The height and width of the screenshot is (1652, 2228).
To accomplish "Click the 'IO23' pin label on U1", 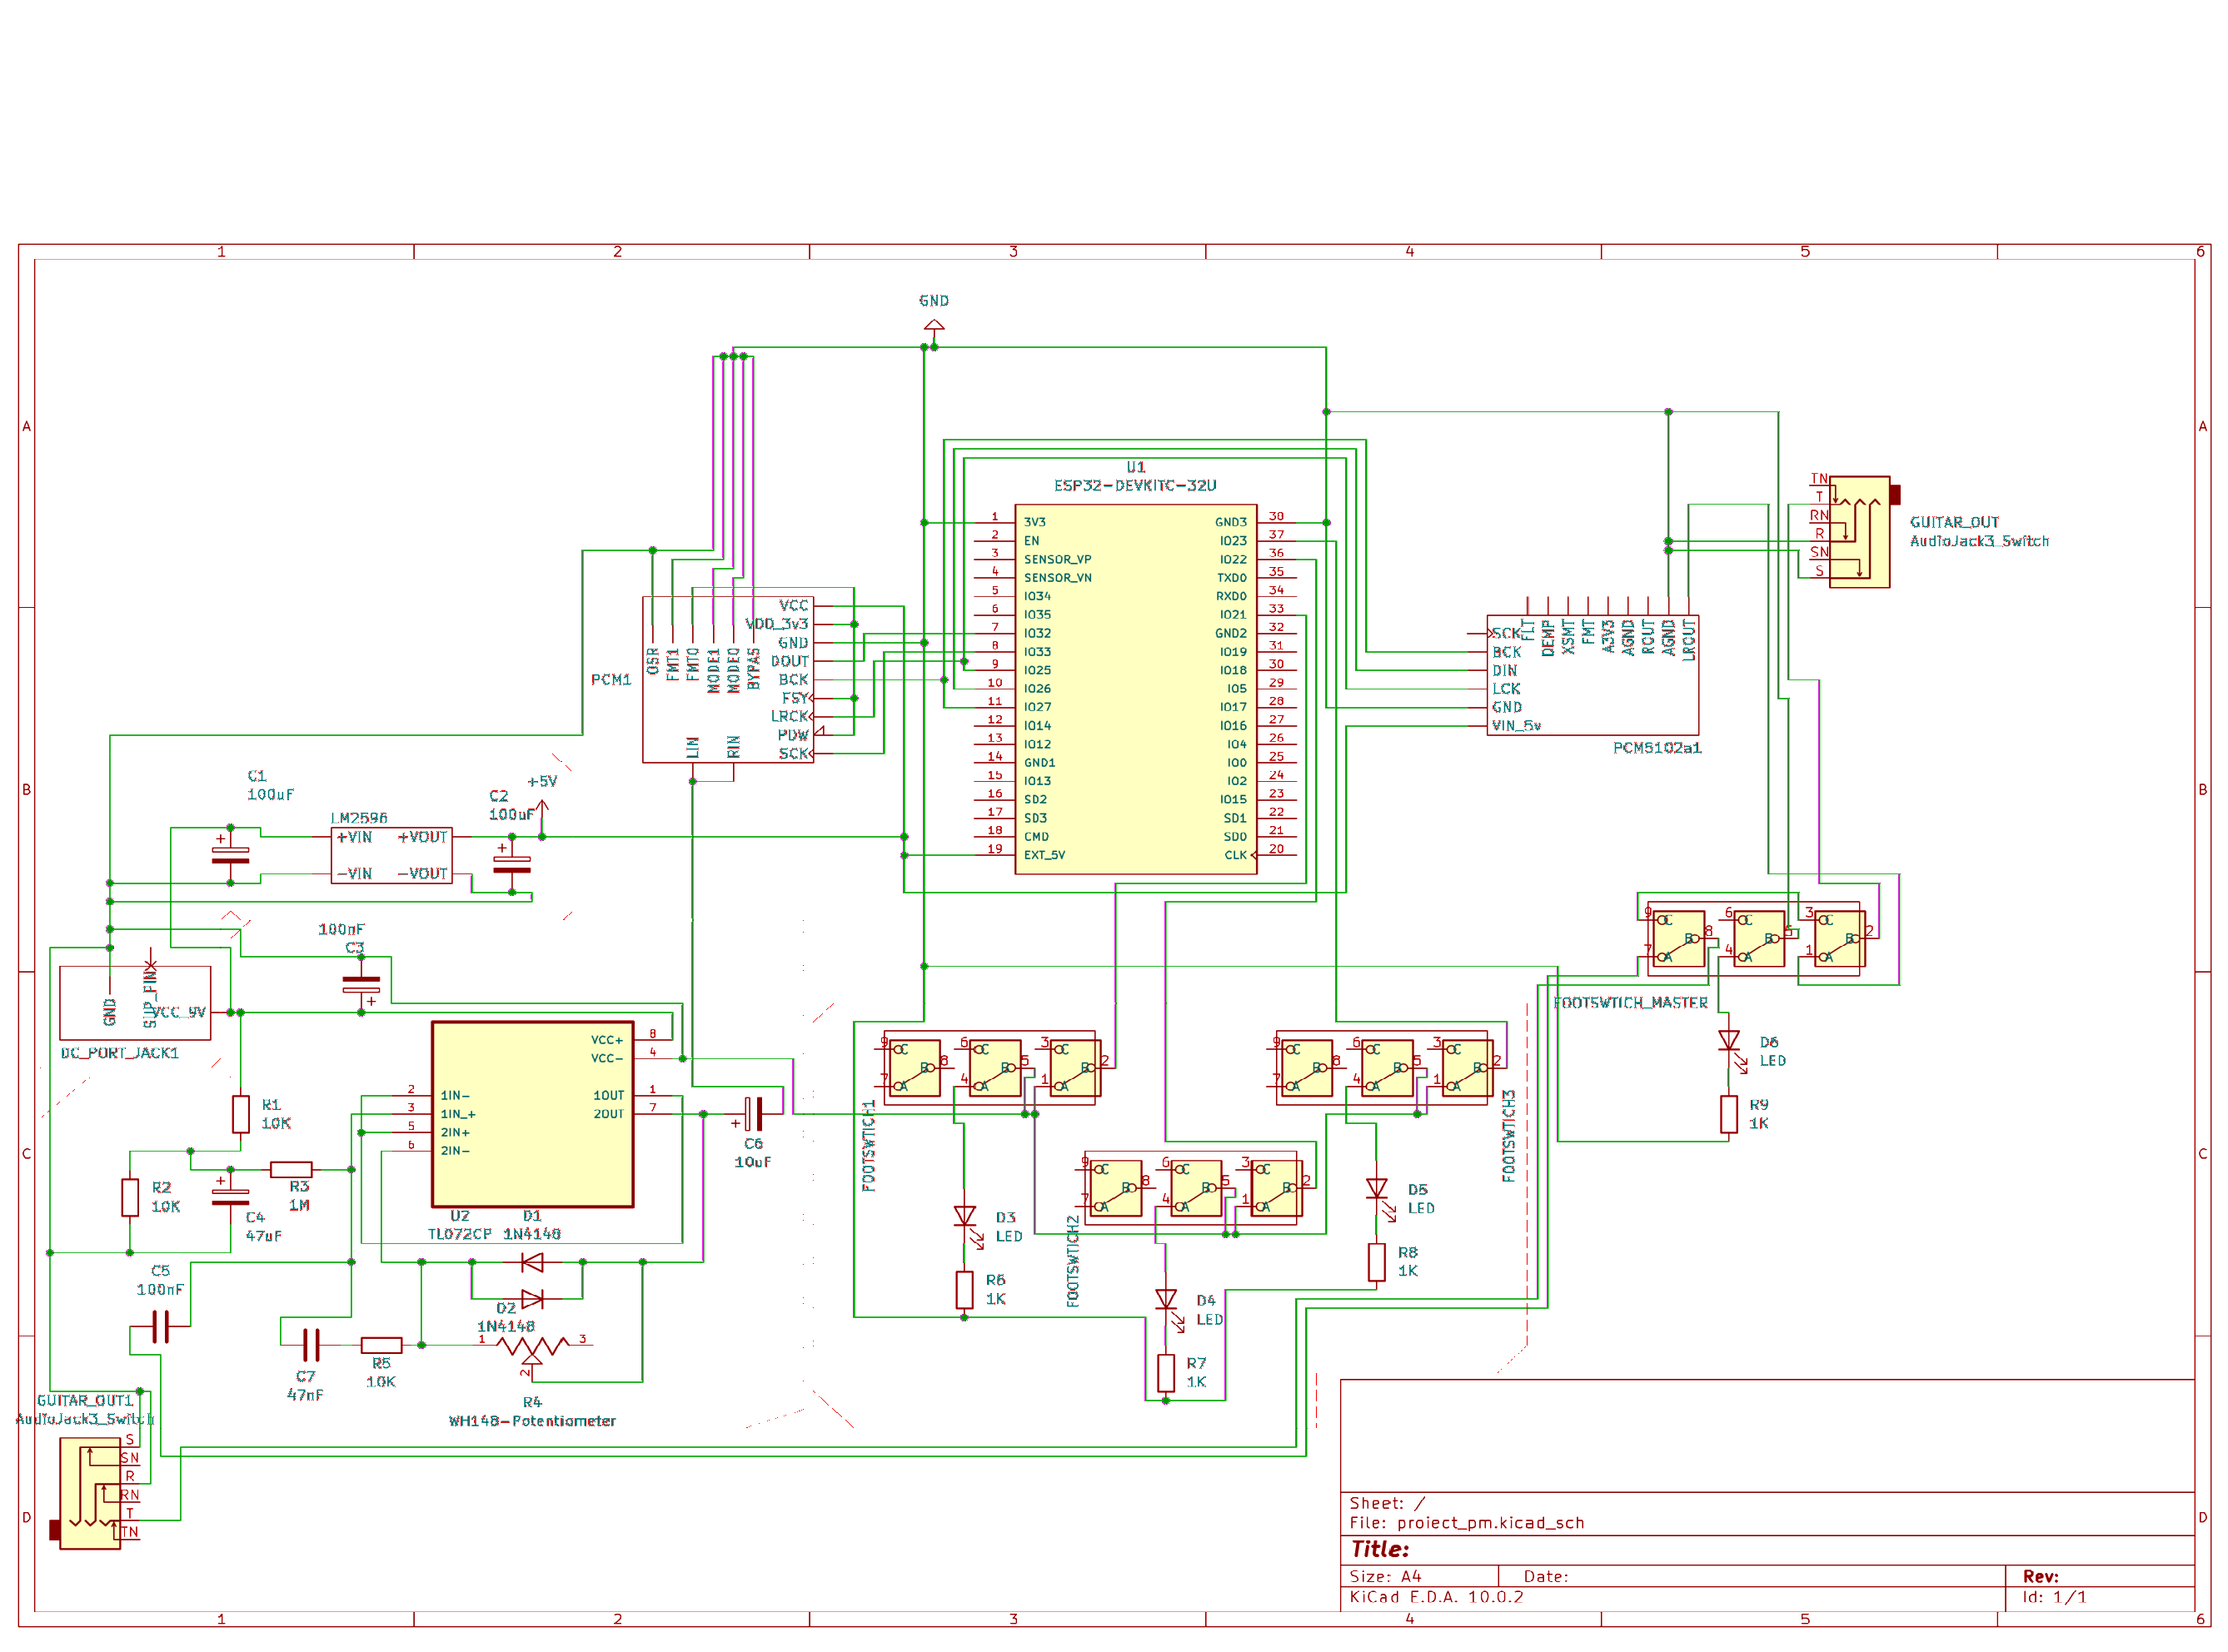I will 1232,541.
